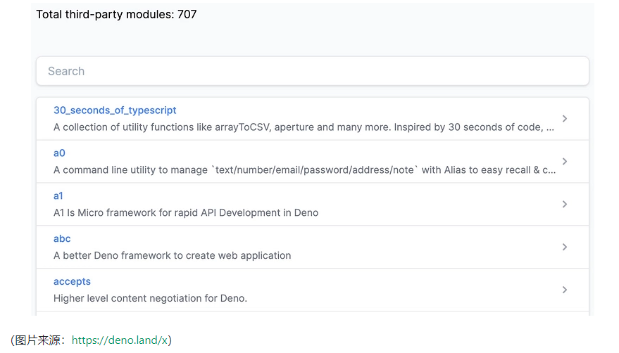
Task: Click the partially visible row below accepts
Action: tap(312, 314)
